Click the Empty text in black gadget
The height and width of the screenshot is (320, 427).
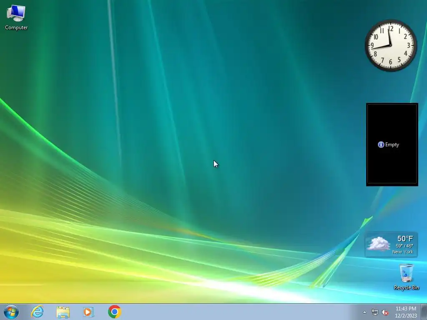[392, 145]
